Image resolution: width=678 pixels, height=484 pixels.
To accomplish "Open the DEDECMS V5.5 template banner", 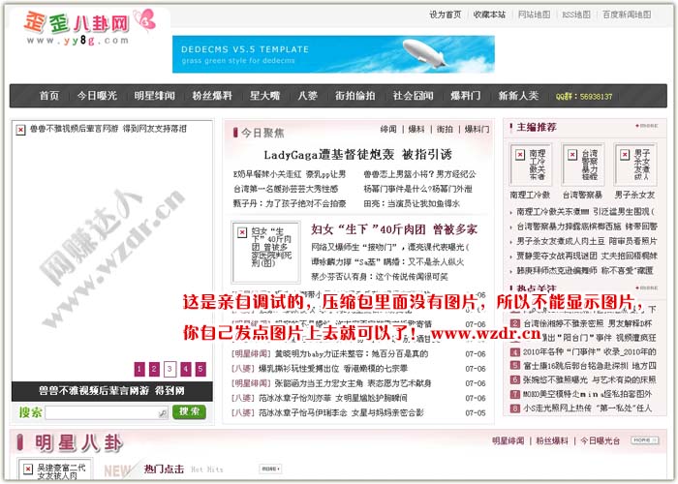I will click(x=333, y=54).
